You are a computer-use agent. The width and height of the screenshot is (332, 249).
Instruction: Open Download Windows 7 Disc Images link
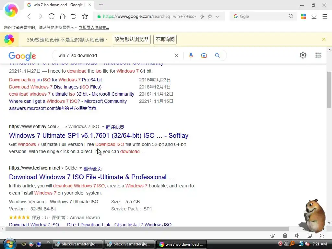55,87
